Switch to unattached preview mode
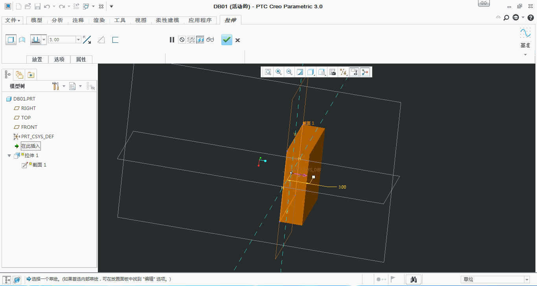This screenshot has width=537, height=286. pos(191,40)
